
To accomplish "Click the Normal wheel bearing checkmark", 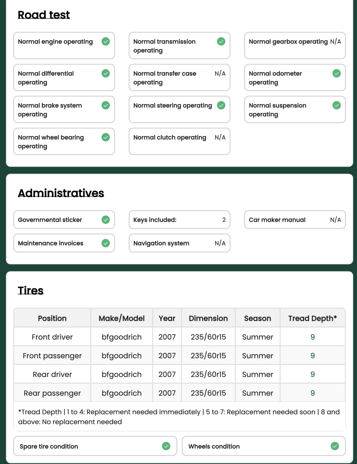I will (106, 137).
